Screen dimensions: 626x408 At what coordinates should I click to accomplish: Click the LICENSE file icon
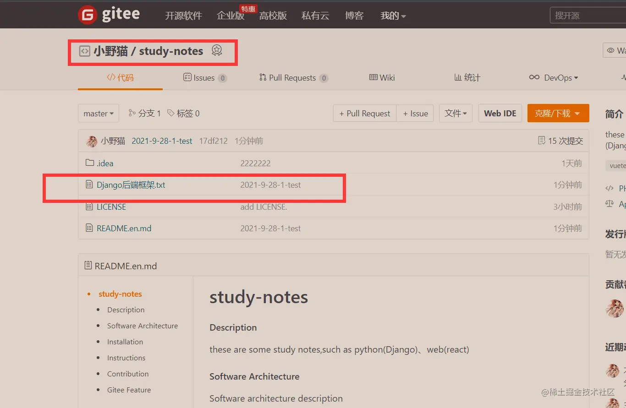(89, 207)
